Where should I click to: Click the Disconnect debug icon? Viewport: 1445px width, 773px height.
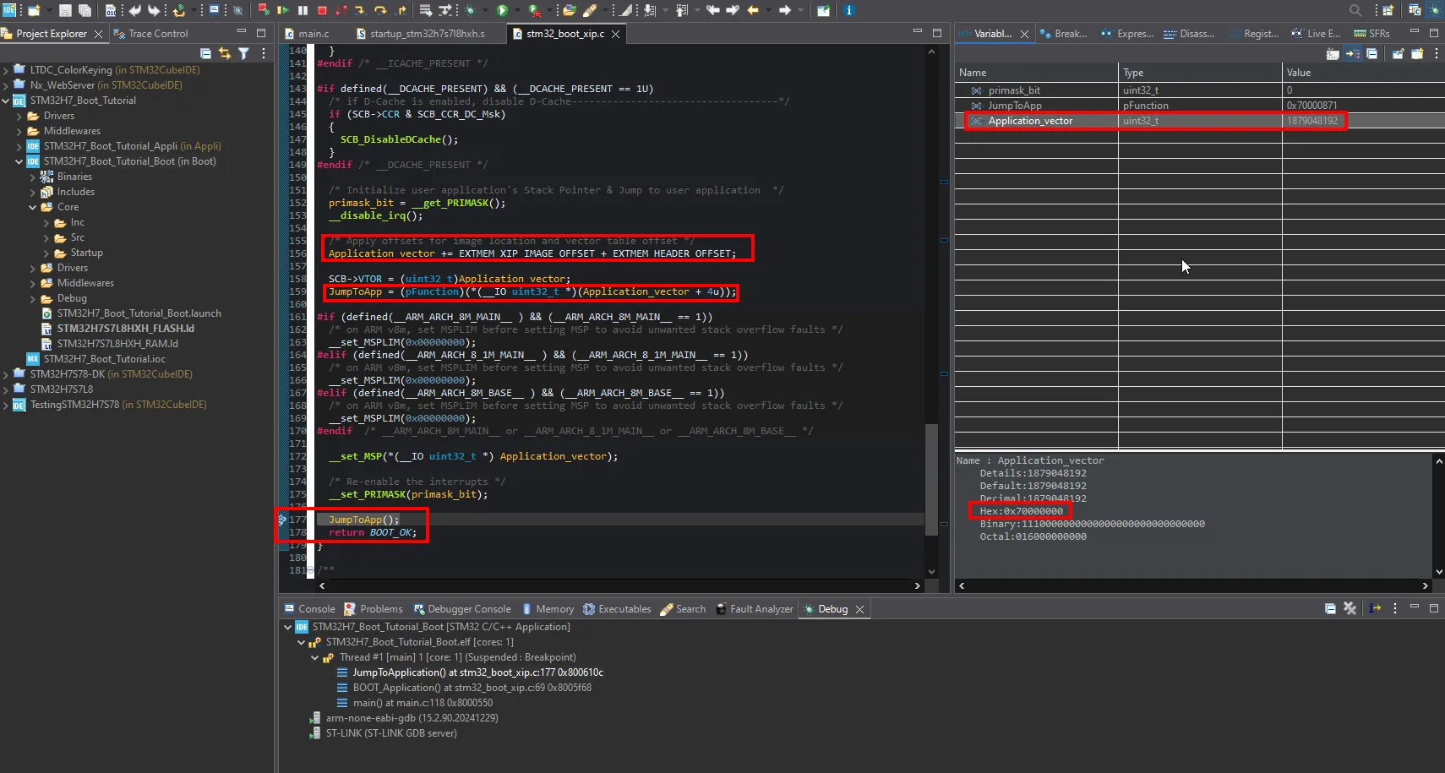341,10
